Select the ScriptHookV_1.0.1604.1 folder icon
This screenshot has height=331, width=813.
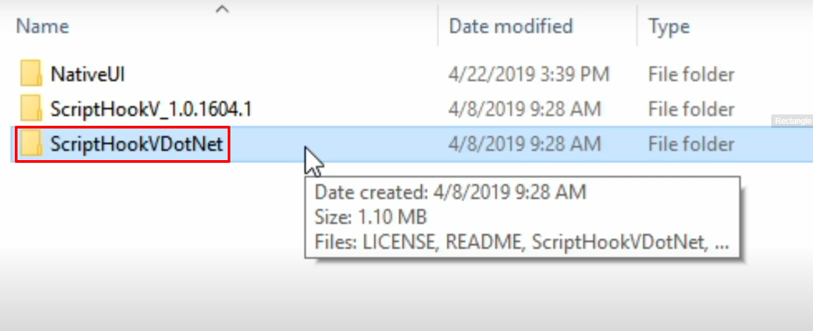point(31,108)
